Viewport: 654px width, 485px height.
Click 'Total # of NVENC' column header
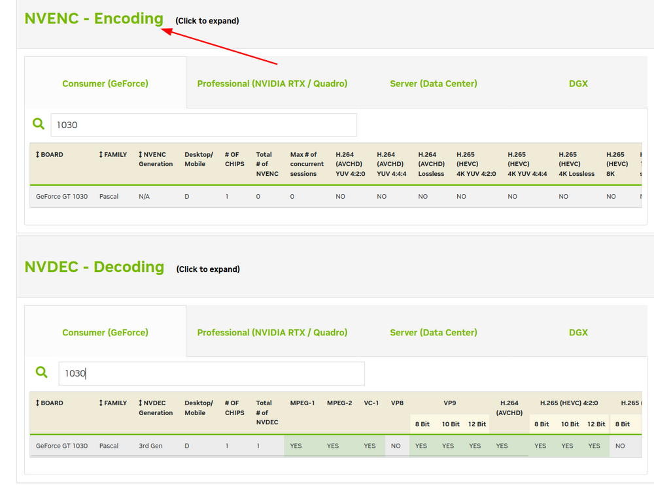coord(267,164)
